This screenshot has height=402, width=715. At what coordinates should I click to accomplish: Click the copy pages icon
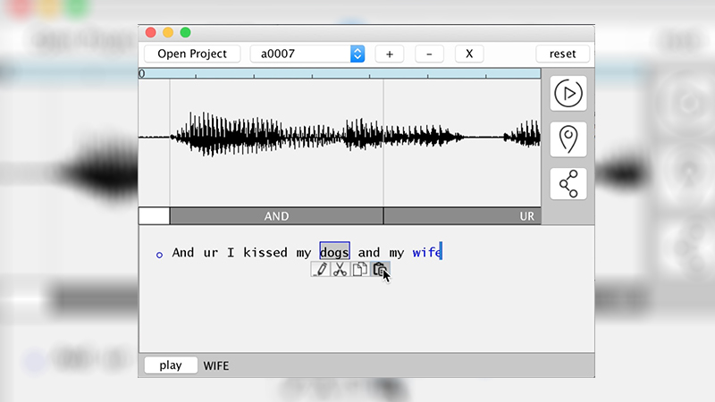[x=360, y=270]
